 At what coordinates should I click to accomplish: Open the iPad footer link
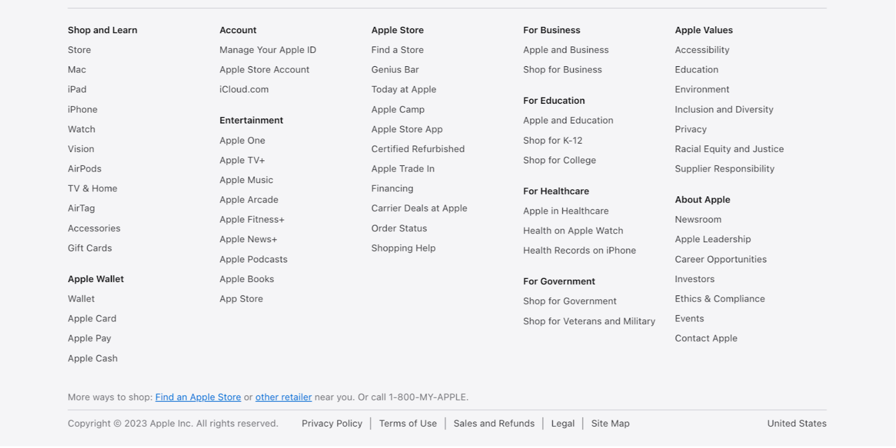tap(77, 89)
